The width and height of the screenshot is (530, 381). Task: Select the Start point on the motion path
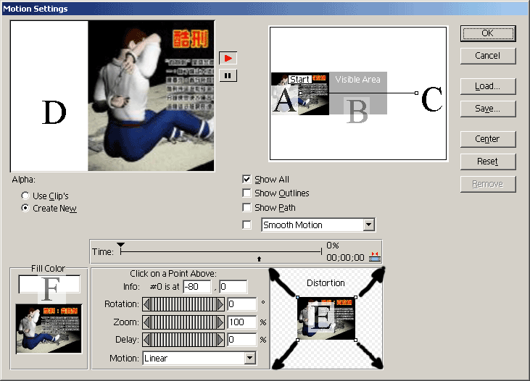click(299, 93)
